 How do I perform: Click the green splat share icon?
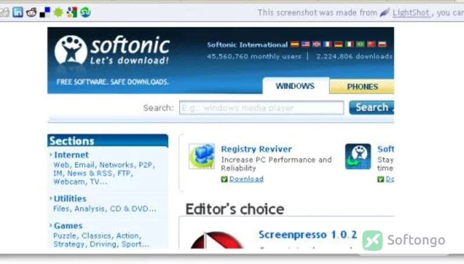point(59,12)
